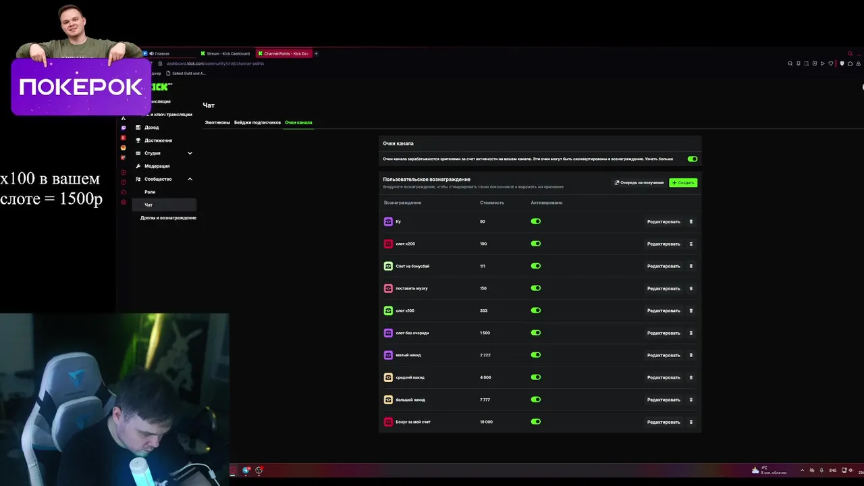This screenshot has height=486, width=864.
Task: Edit the "средний накид" reward
Action: [x=664, y=377]
